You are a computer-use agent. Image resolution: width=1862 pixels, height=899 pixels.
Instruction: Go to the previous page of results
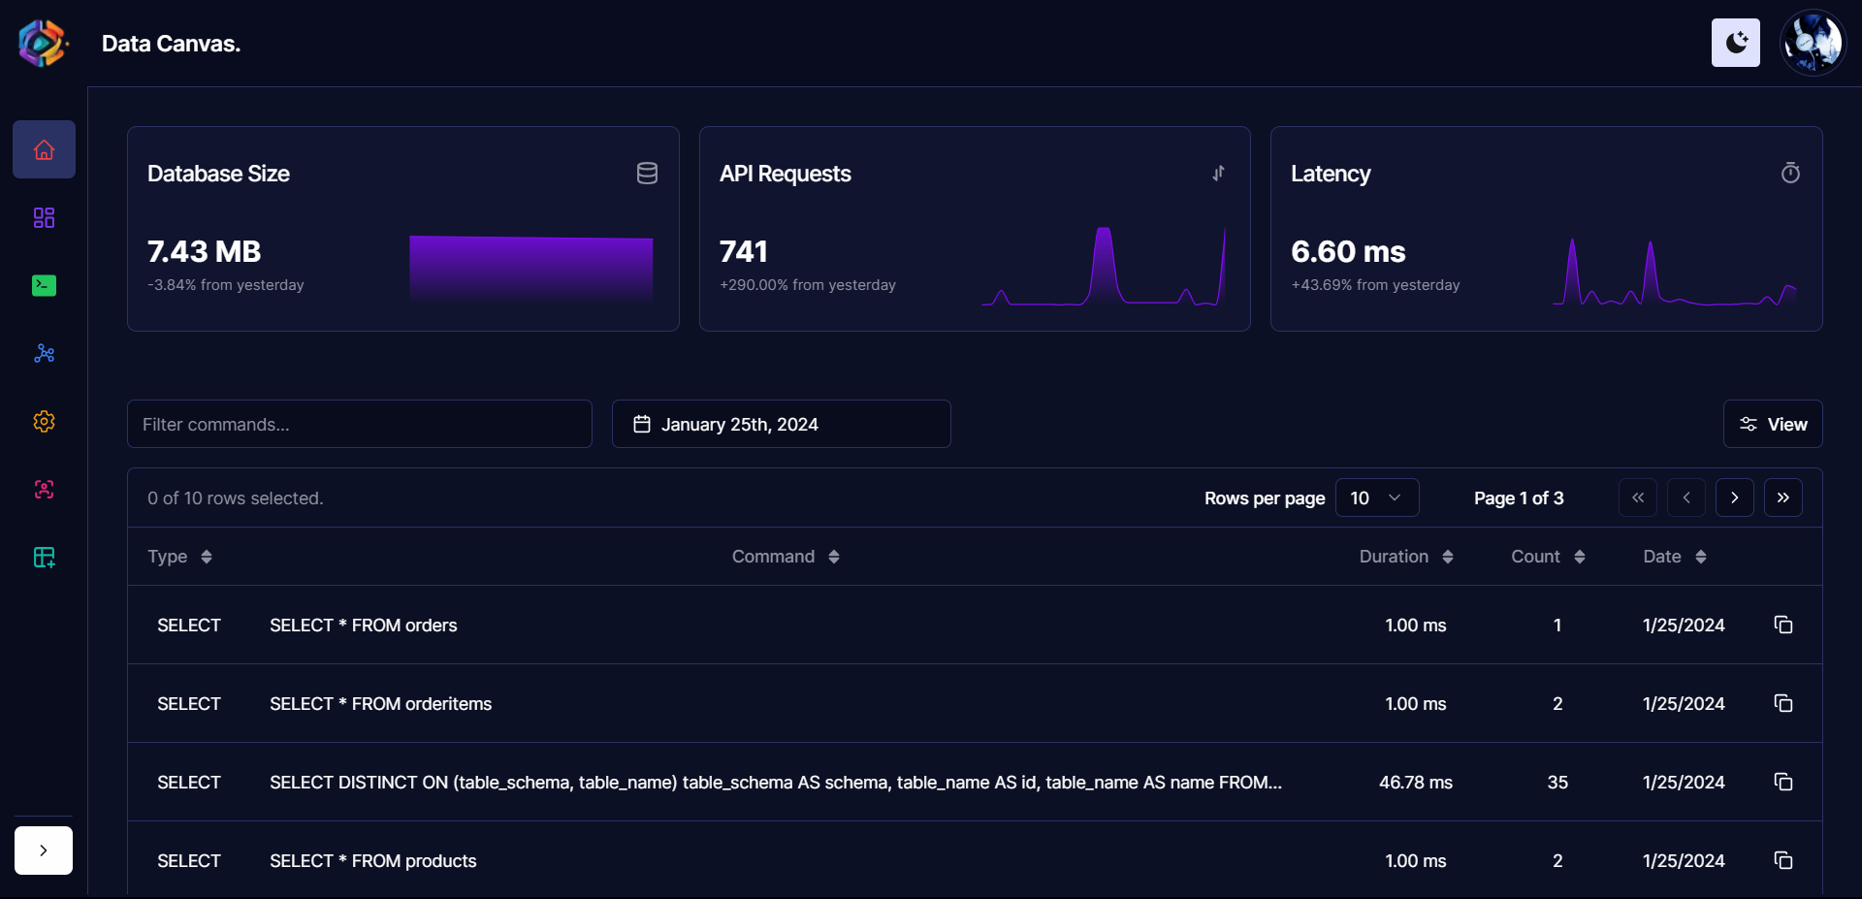pos(1686,498)
